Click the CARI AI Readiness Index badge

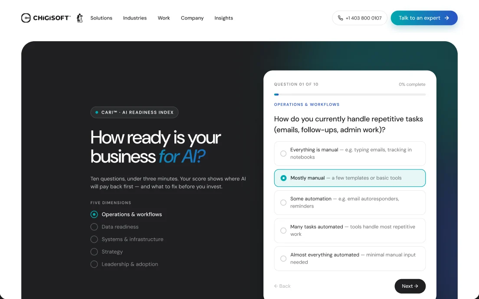pos(135,112)
